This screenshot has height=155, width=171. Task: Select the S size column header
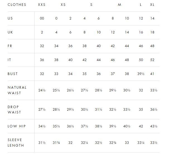click(91, 5)
